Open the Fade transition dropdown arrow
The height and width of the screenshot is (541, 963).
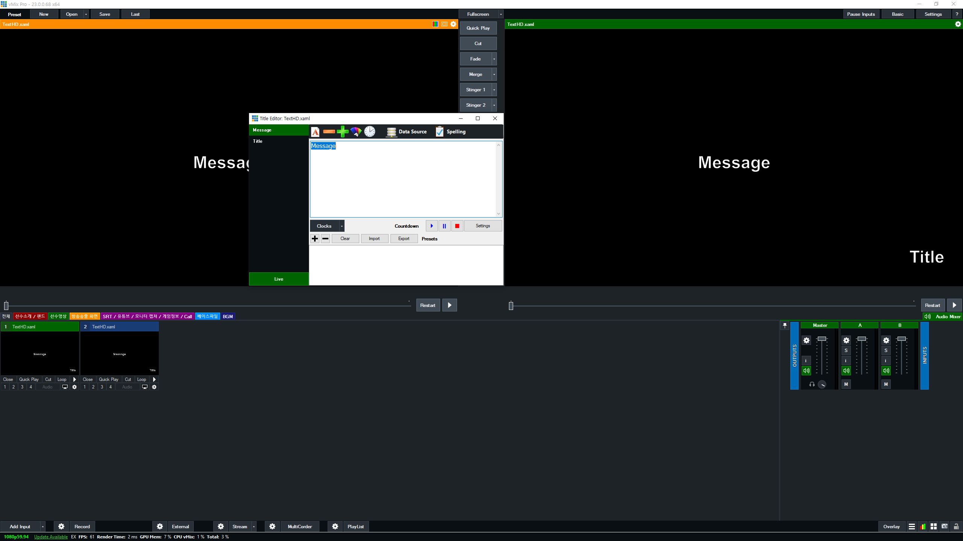click(494, 59)
